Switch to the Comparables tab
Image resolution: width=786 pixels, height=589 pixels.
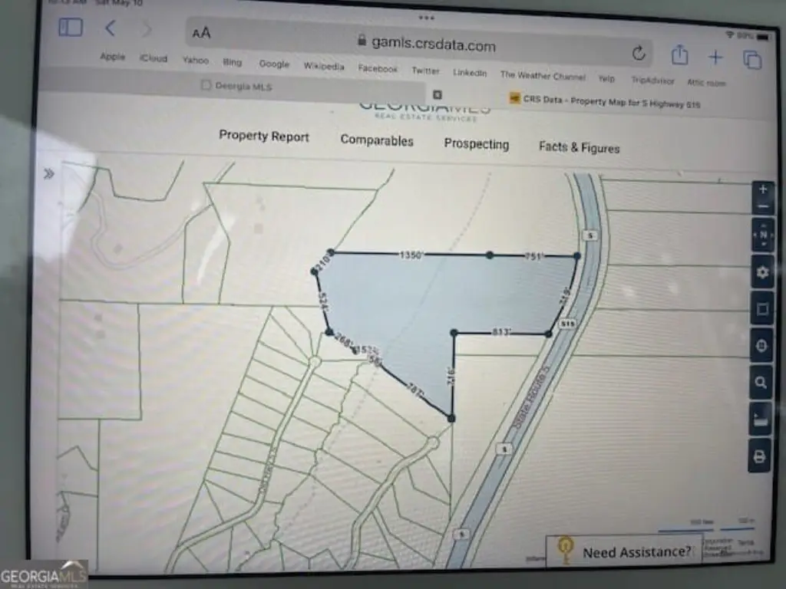[x=377, y=140]
